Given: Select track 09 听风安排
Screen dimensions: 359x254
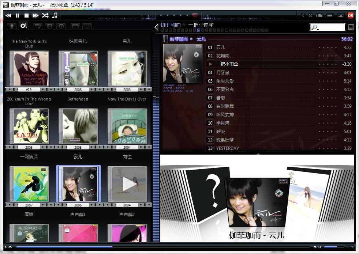Looking at the screenshot, I should [279, 115].
